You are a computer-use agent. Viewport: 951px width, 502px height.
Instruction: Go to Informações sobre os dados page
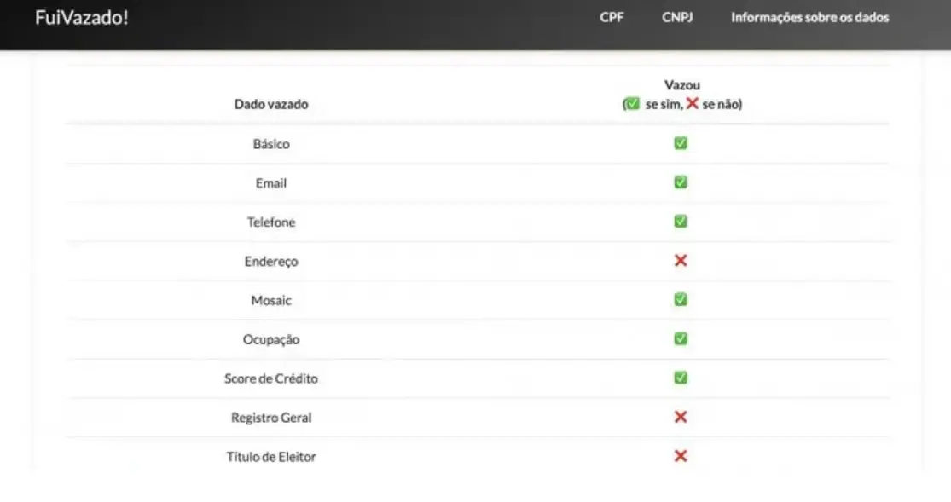click(x=809, y=17)
